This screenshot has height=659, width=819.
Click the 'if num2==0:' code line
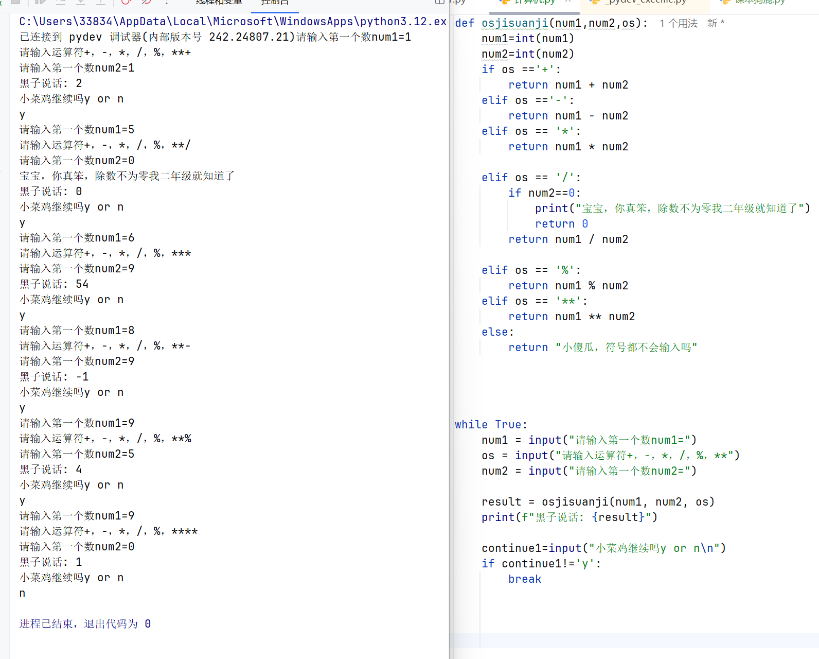(x=545, y=193)
